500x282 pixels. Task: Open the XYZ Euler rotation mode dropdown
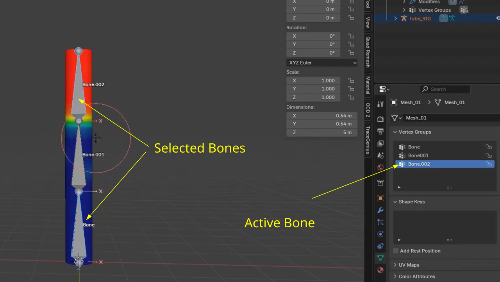[x=321, y=62]
